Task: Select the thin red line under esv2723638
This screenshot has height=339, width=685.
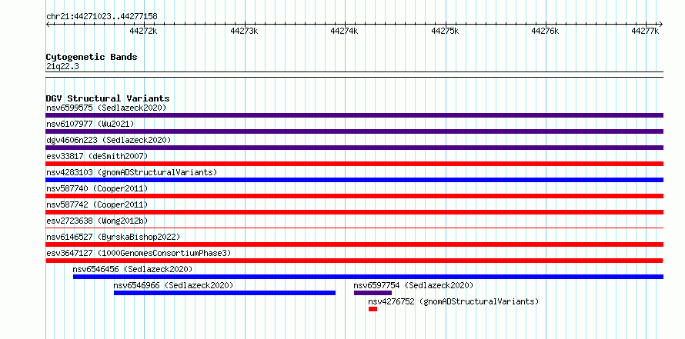Action: 354,228
